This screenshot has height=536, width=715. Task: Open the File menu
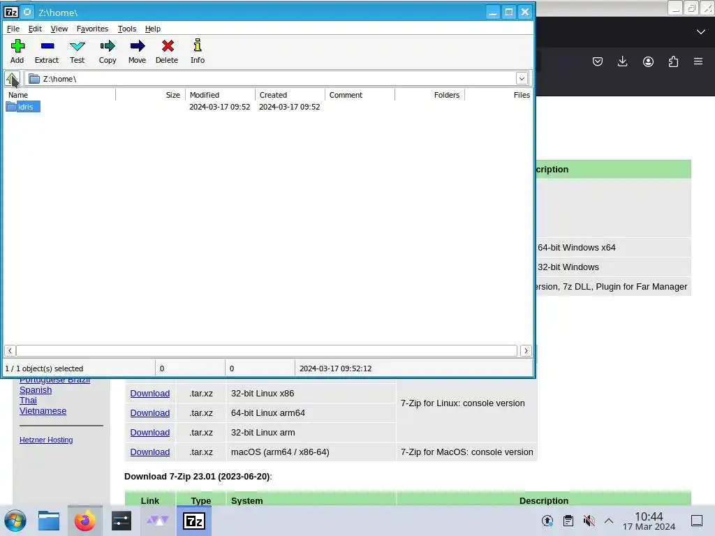(13, 29)
